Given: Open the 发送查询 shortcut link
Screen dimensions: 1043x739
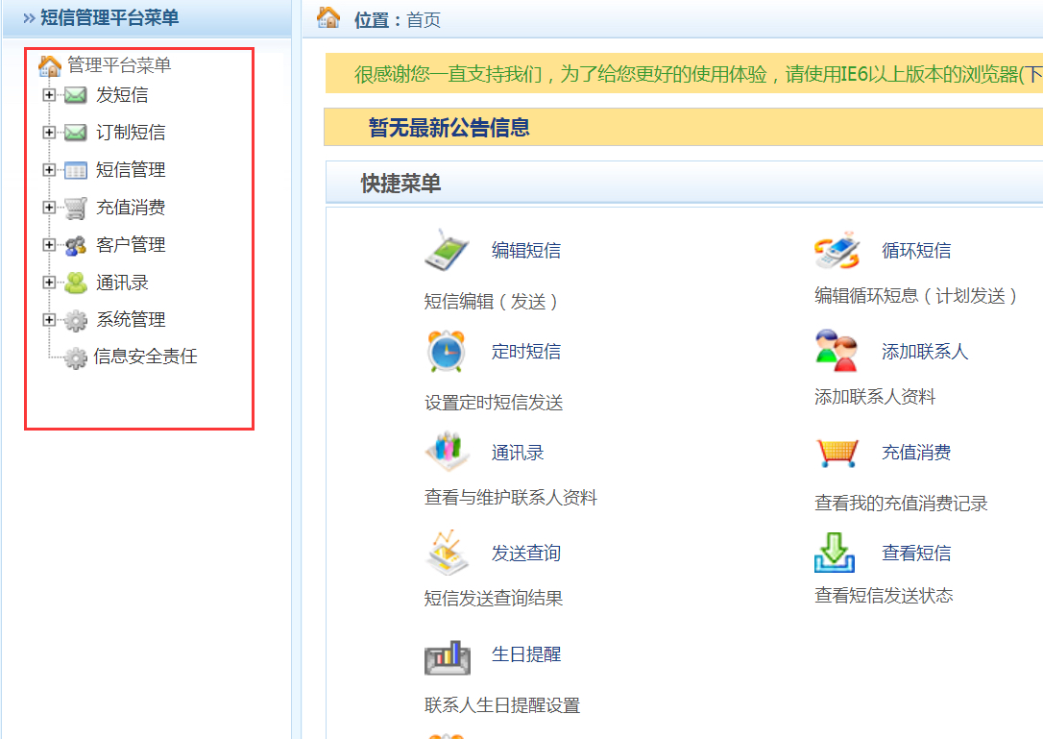Looking at the screenshot, I should click(x=526, y=554).
